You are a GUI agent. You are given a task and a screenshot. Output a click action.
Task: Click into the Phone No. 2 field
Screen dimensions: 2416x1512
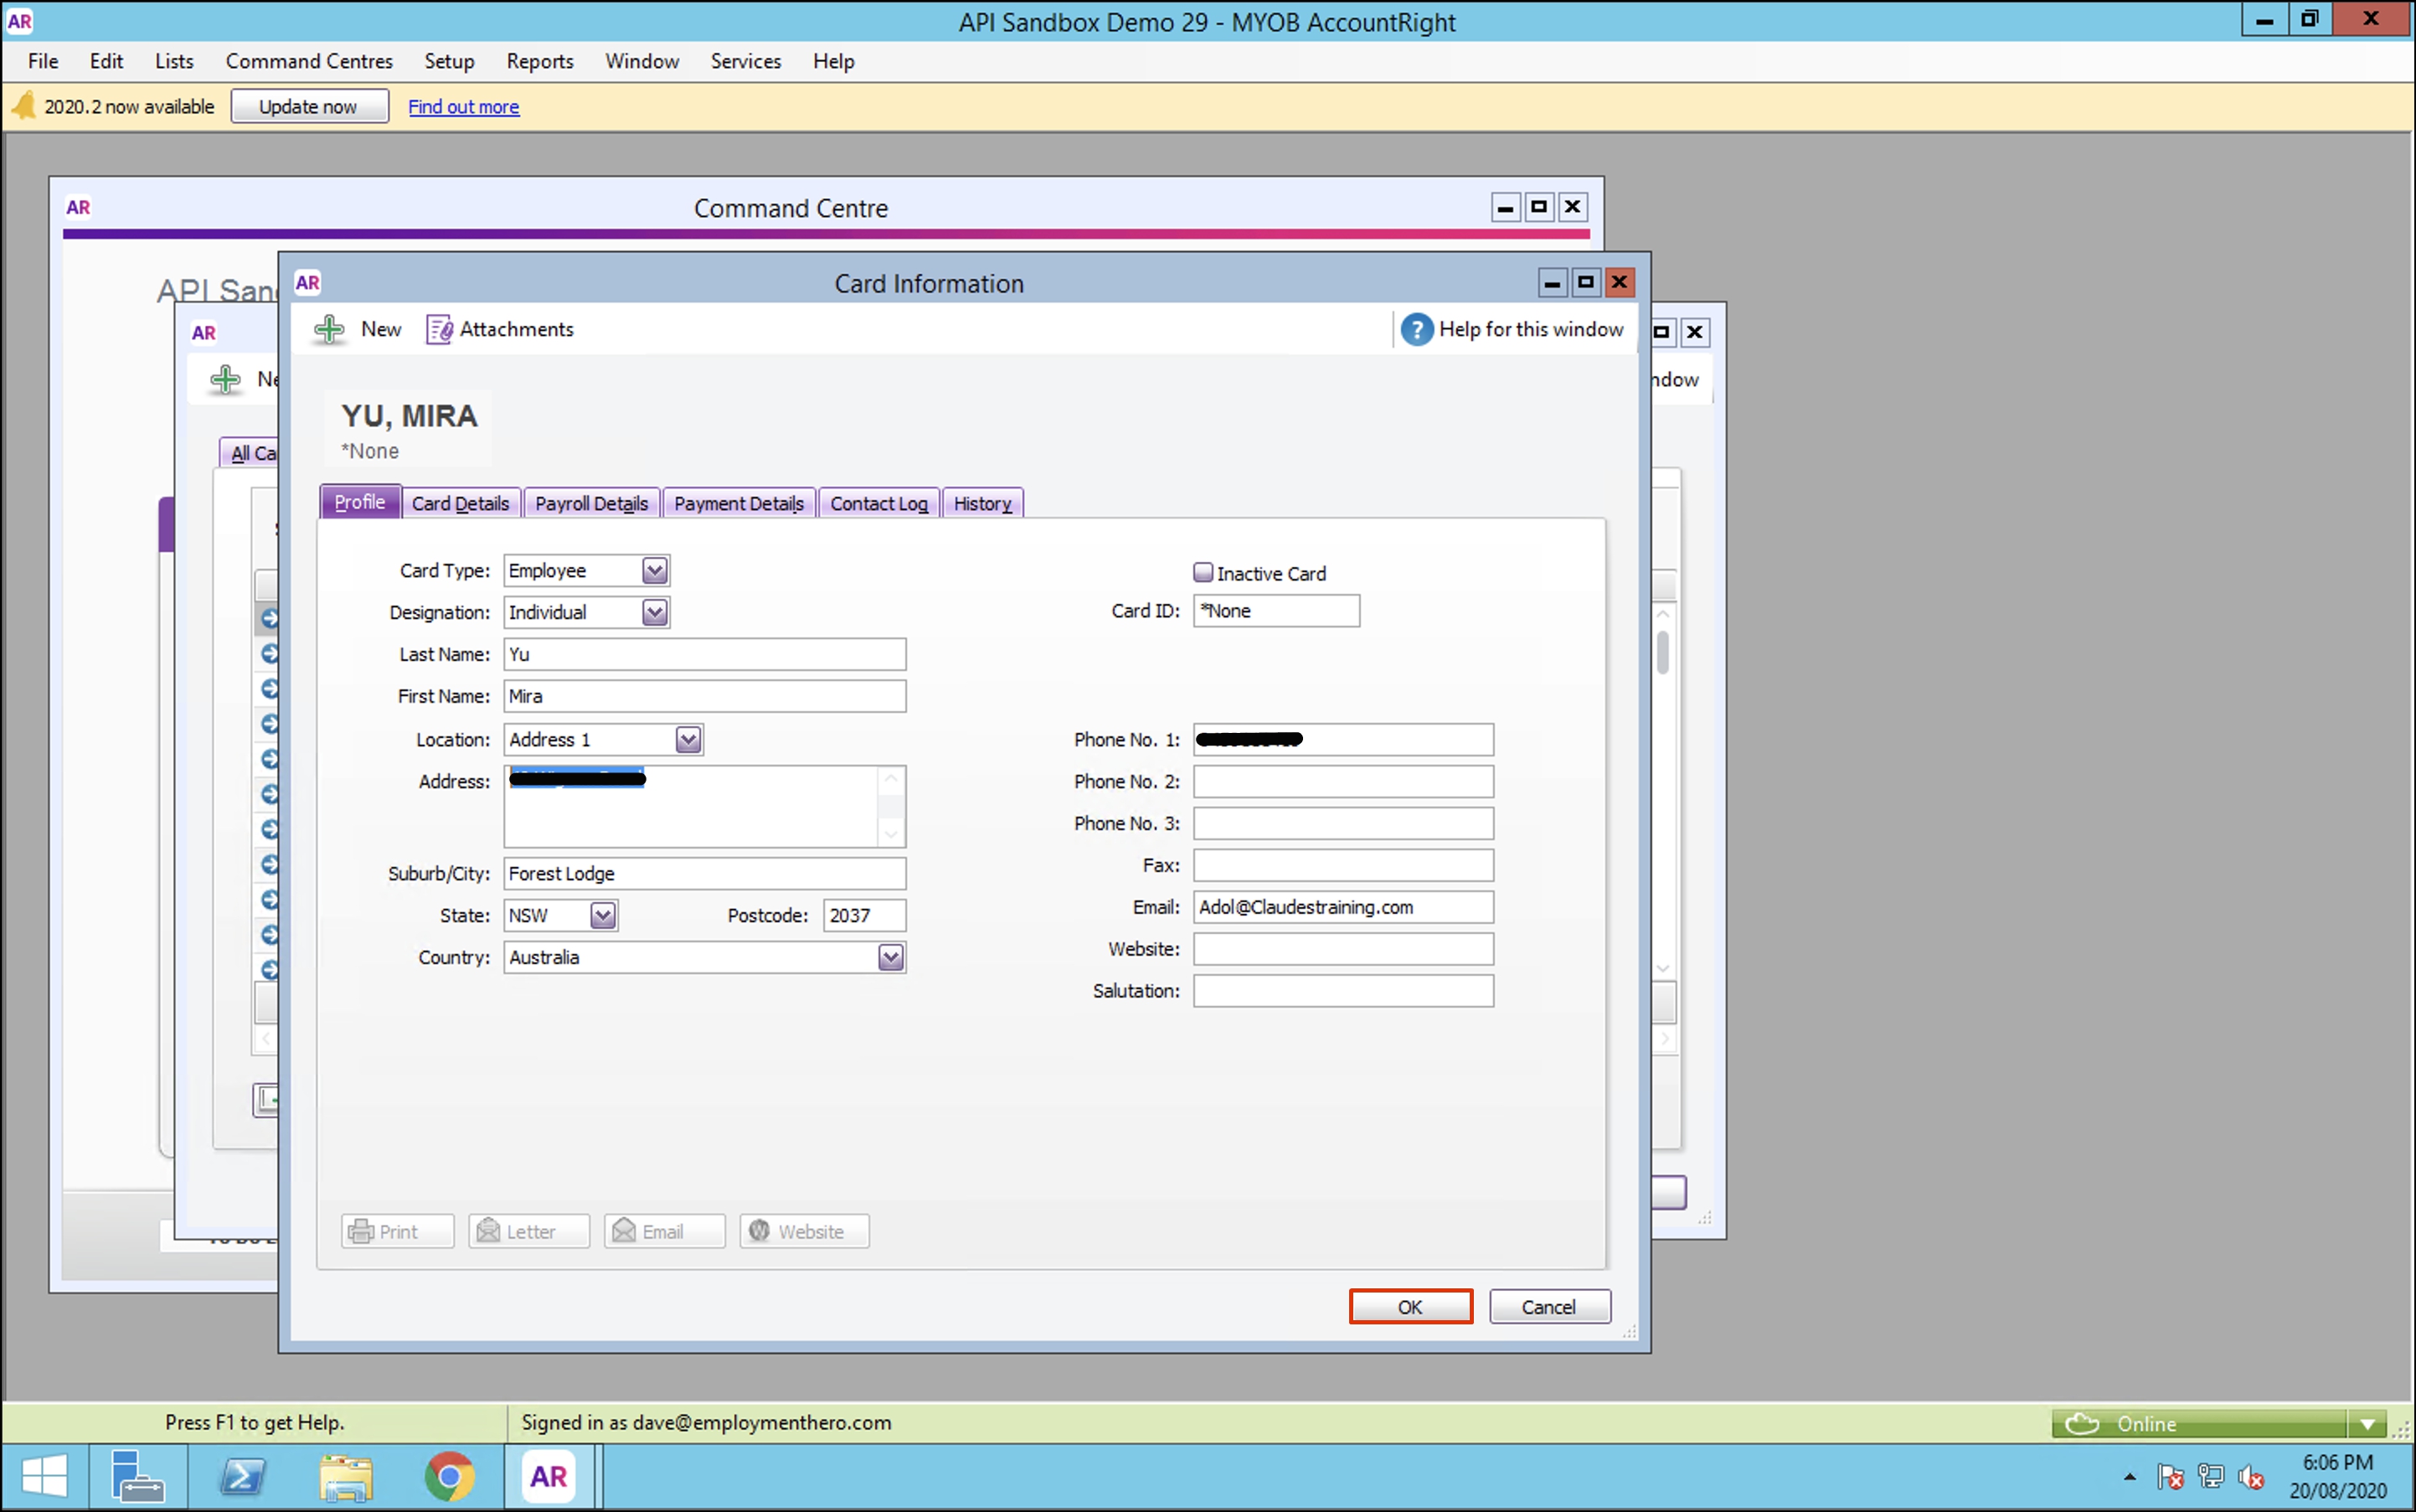pos(1342,781)
